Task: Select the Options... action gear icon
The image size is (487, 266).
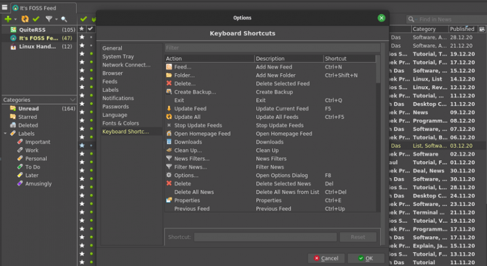Action: point(169,175)
